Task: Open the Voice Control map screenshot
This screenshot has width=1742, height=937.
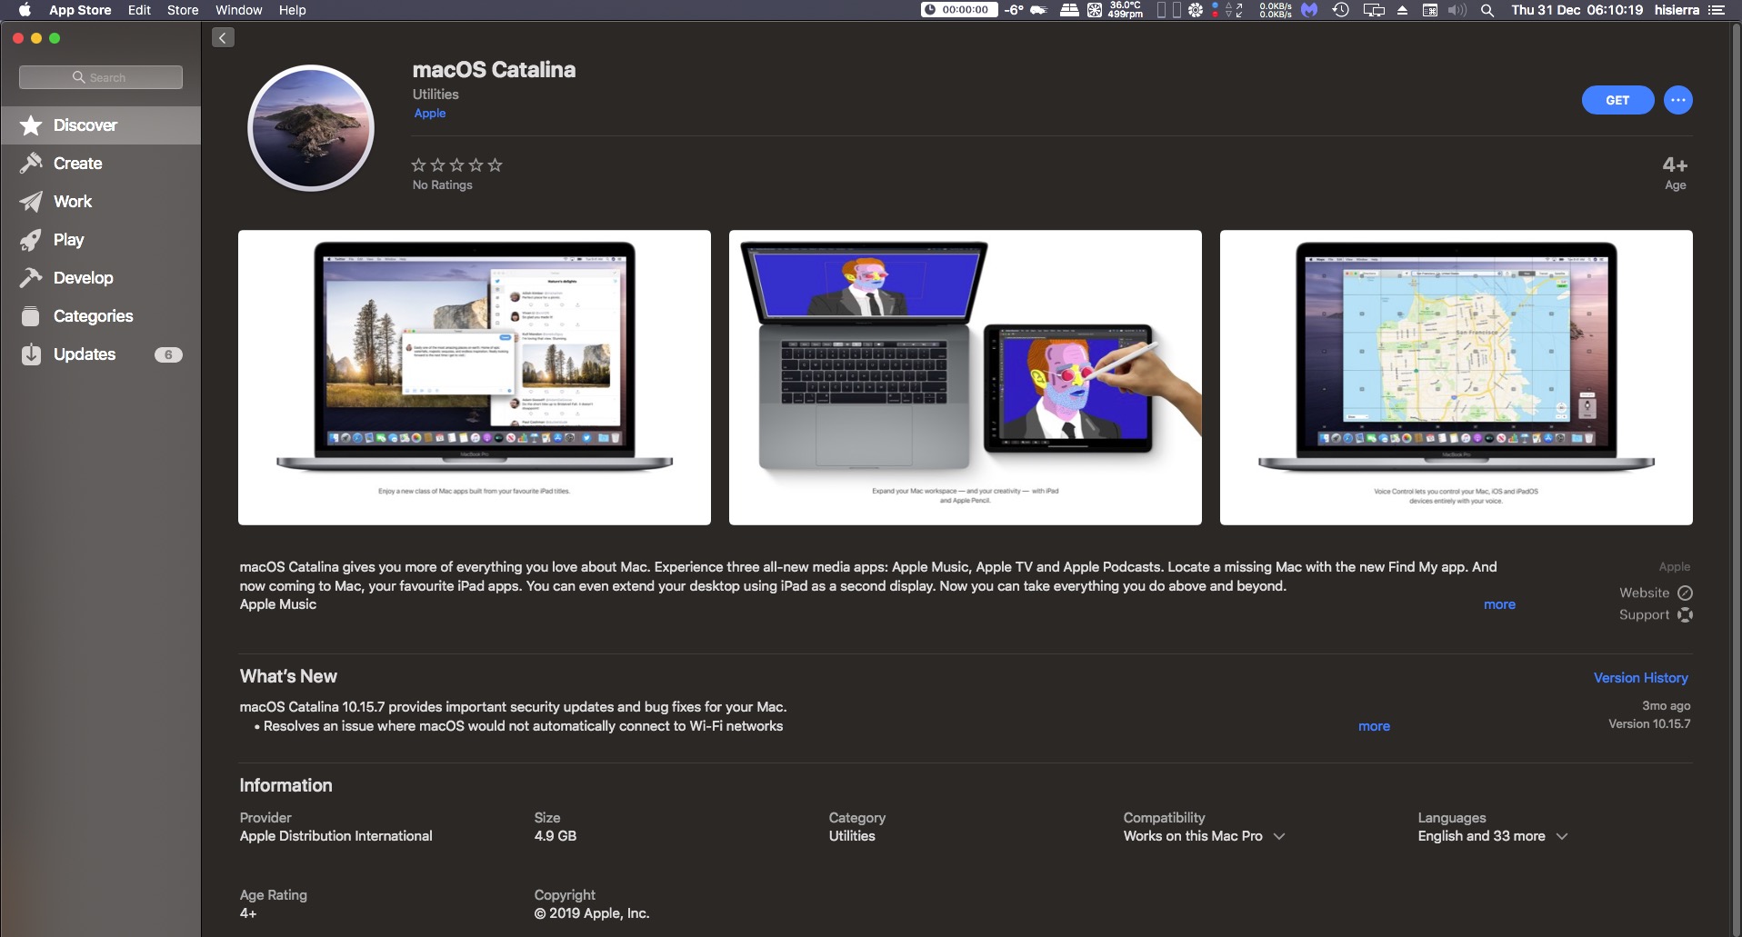Action: pos(1457,377)
